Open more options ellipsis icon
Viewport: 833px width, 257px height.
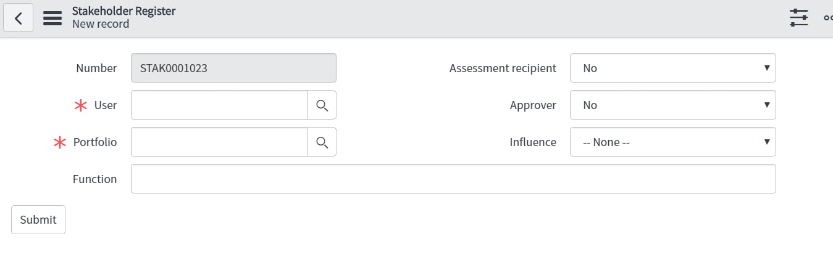coord(828,18)
